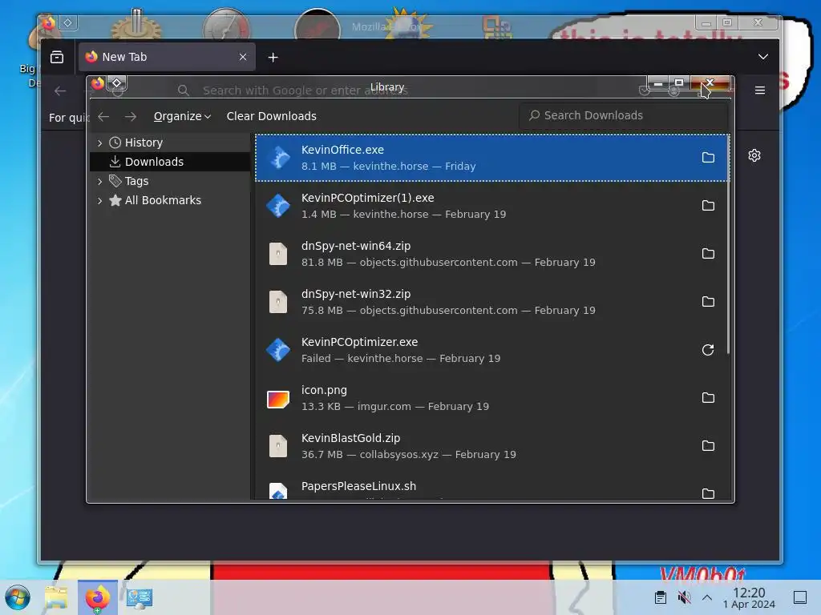Click the Firefox address search bar
This screenshot has width=821, height=615.
[305, 90]
